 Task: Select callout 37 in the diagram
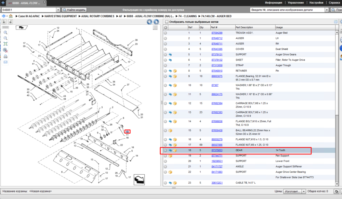pyautogui.click(x=128, y=85)
